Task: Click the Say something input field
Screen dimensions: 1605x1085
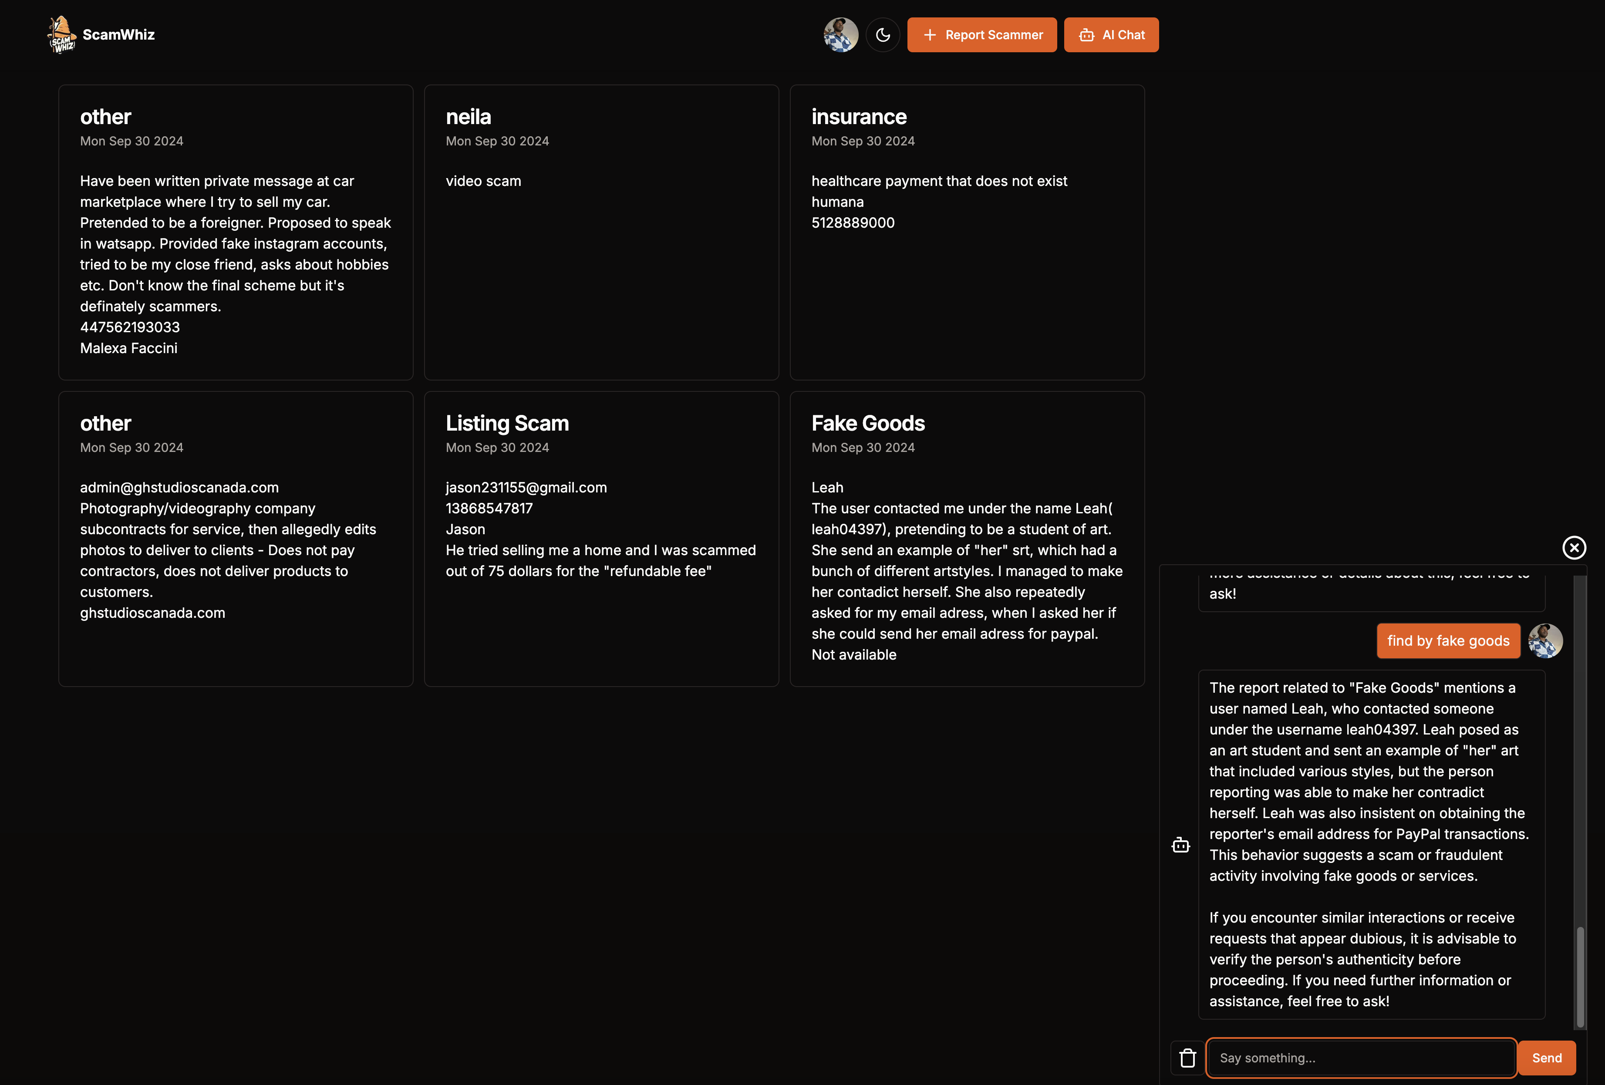Action: pos(1361,1058)
